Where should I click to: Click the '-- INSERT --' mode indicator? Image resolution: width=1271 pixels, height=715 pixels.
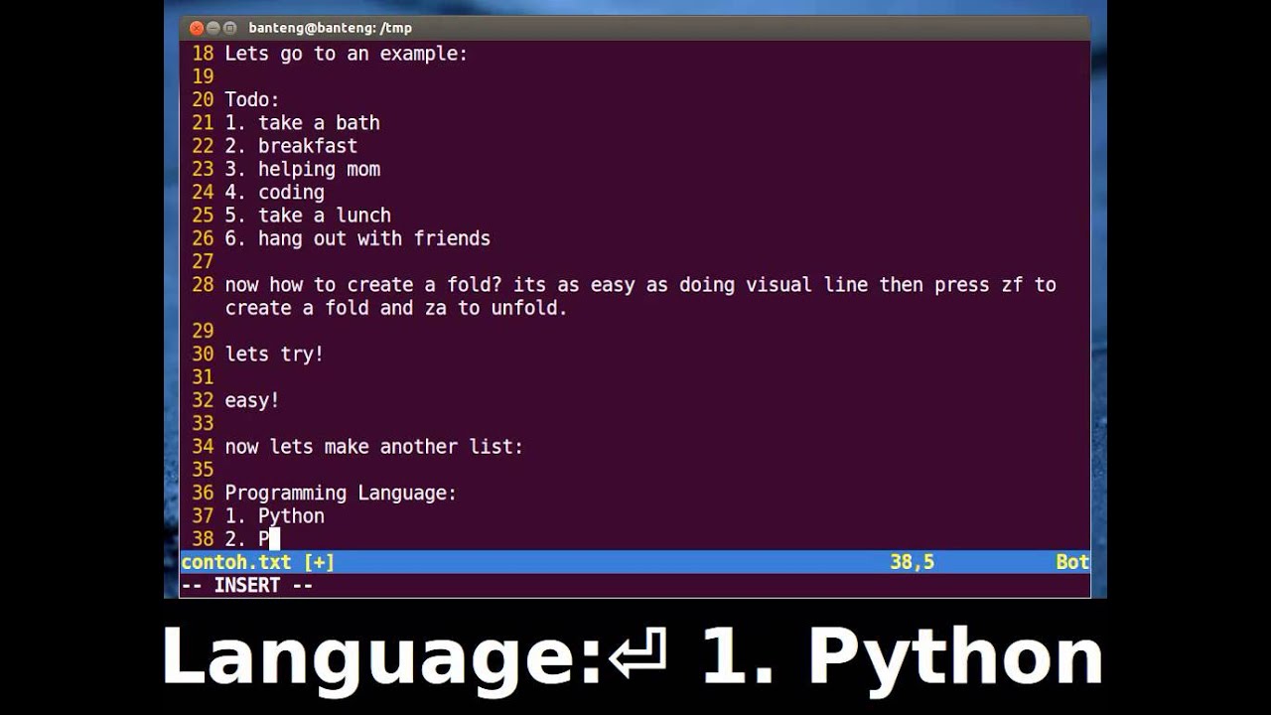click(246, 585)
